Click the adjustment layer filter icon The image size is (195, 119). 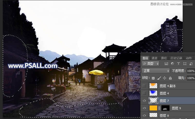click(x=172, y=64)
